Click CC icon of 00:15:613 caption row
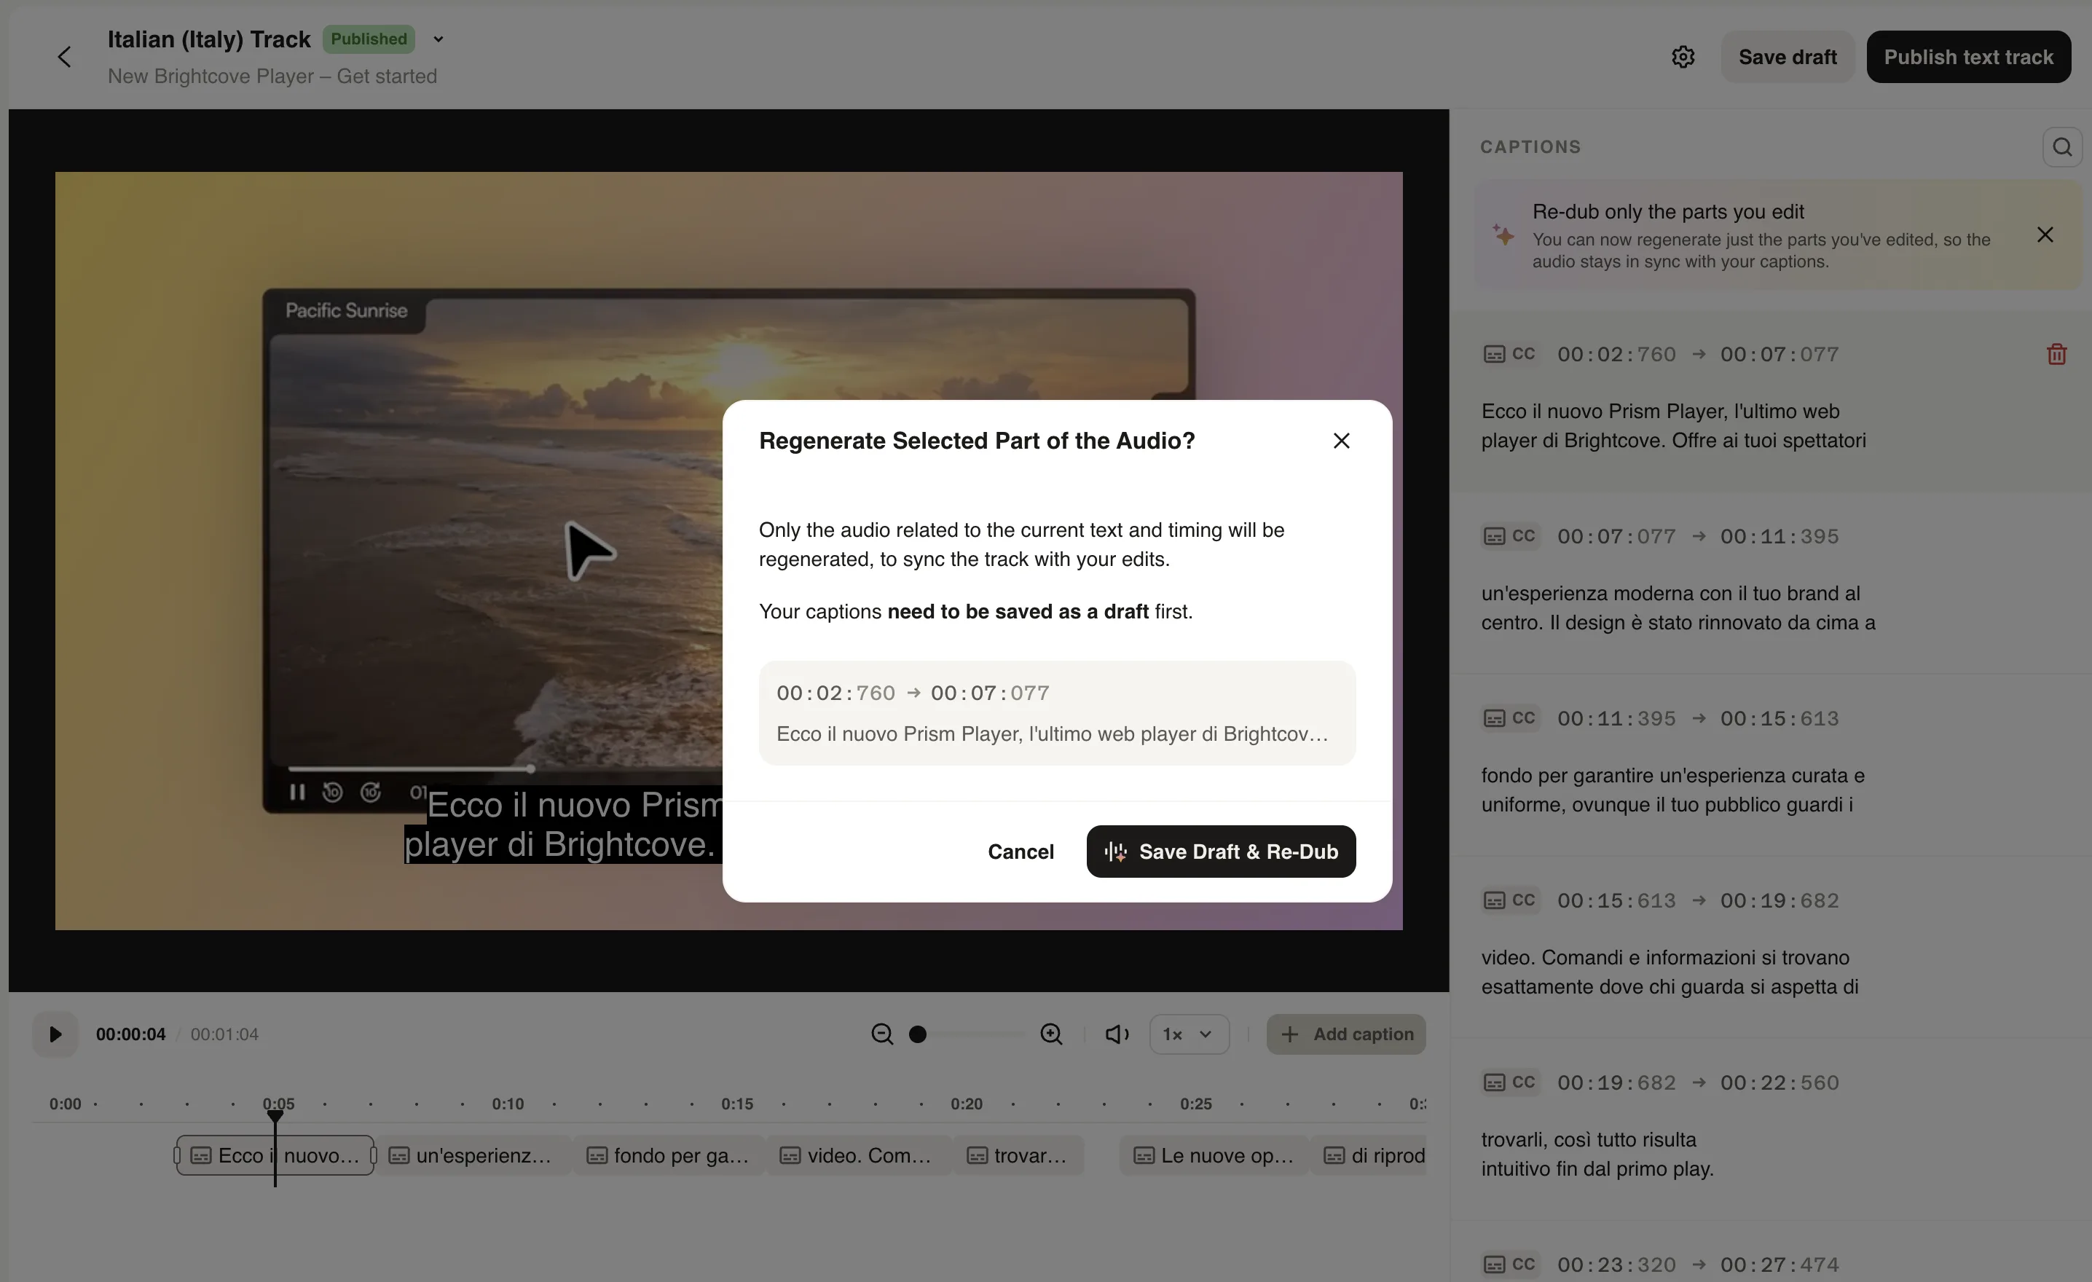The width and height of the screenshot is (2092, 1282). 1509,901
